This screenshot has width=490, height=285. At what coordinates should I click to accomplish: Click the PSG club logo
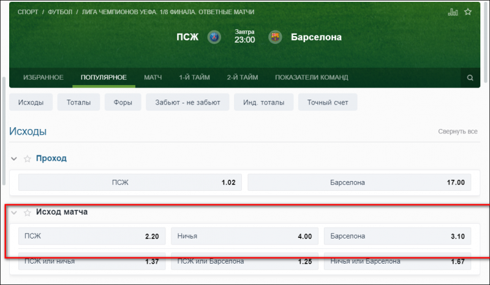pos(214,37)
